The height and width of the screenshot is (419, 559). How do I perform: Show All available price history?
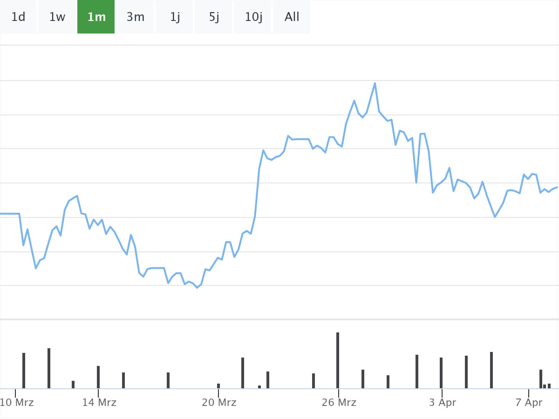pos(292,17)
